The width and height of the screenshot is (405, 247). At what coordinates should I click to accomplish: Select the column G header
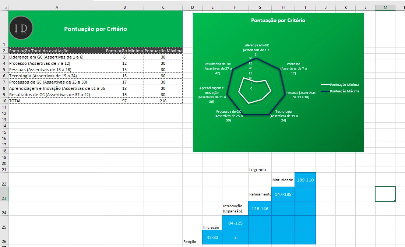pos(260,7)
